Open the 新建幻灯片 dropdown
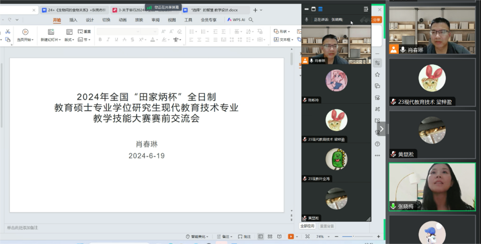The image size is (481, 244). point(51,40)
